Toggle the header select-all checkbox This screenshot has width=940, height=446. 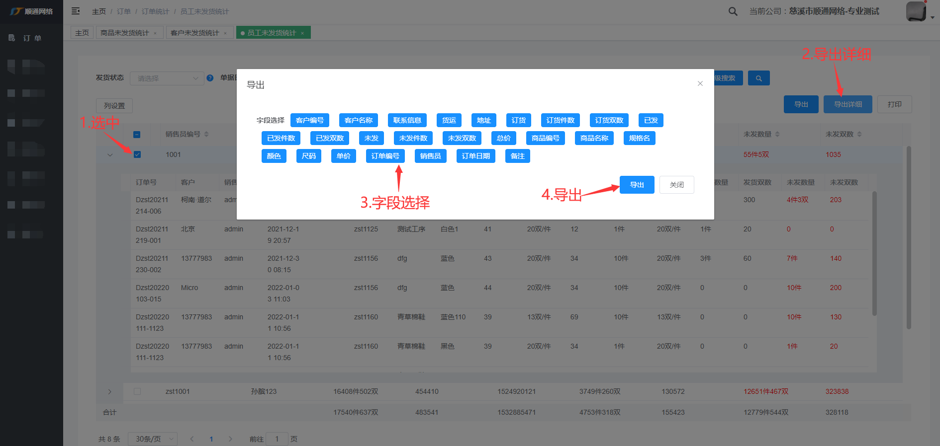coord(137,135)
